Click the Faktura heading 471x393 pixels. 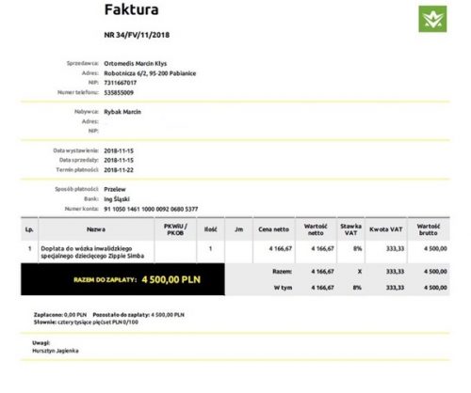[131, 9]
